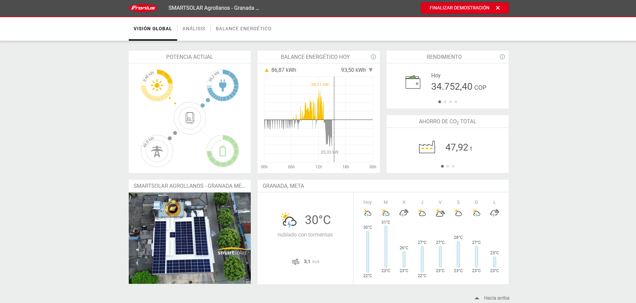This screenshot has height=303, width=636.
Task: Click the 93,50 kWh down arrow
Action: [x=371, y=70]
